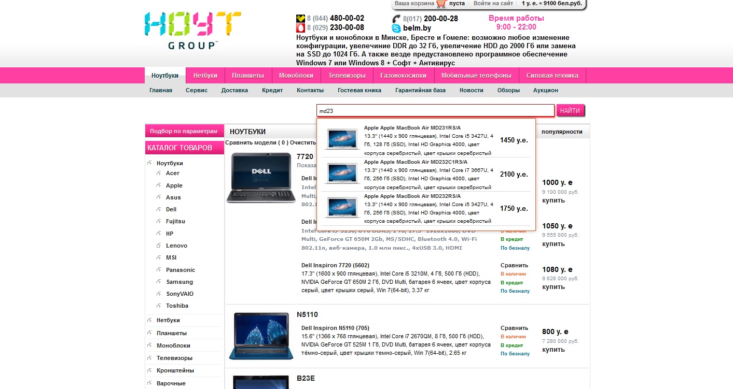Click the yellow operator icon beside 480-00-02
Viewport: 733px width, 389px height.
tap(300, 19)
